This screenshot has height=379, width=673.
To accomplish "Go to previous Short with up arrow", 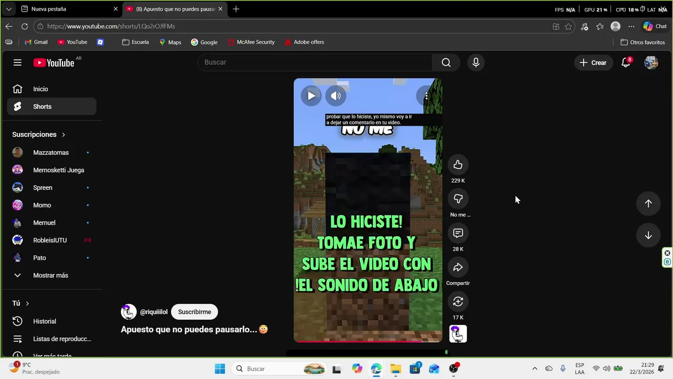I will pos(648,204).
